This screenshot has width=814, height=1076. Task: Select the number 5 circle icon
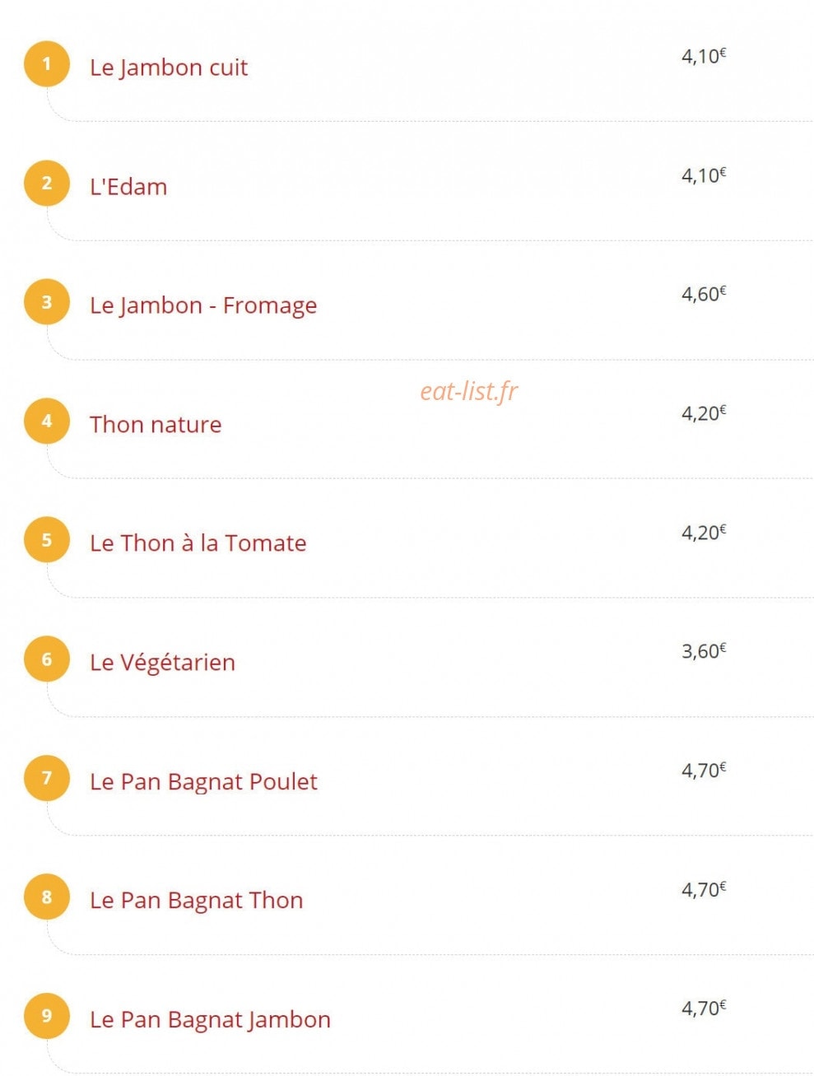point(47,539)
